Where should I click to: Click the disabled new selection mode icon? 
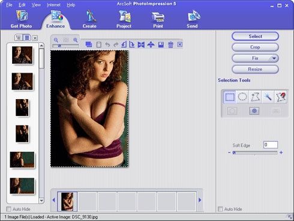[232, 110]
